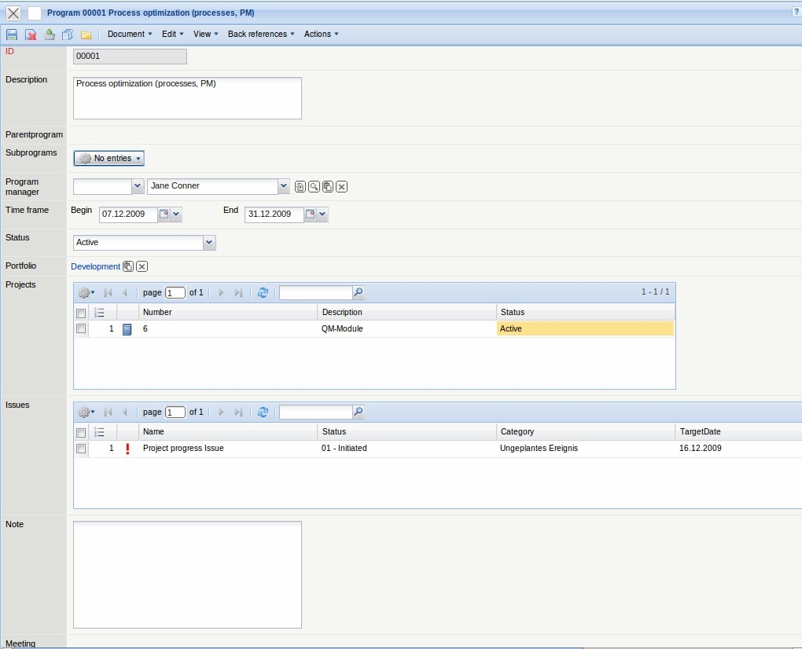Refresh the Projects table

(263, 292)
